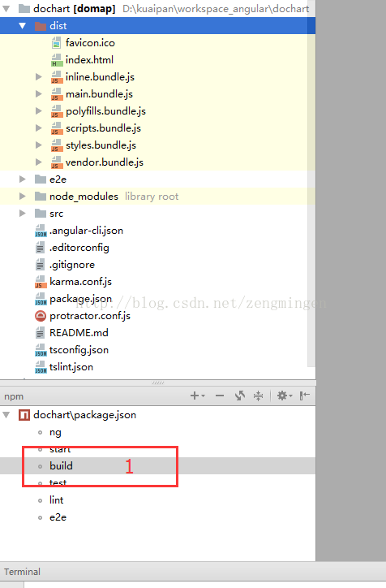Select README.md file name
386x588 pixels.
79,333
